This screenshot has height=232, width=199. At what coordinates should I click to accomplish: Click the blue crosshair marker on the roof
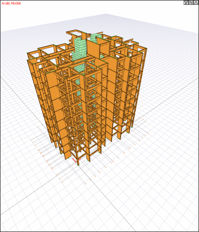pos(85,65)
